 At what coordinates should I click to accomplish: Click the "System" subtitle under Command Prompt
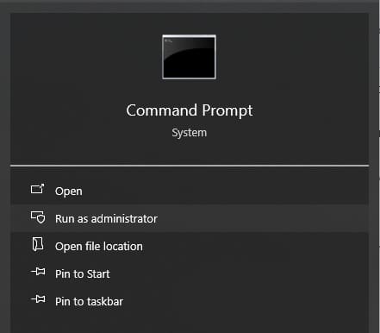point(189,133)
